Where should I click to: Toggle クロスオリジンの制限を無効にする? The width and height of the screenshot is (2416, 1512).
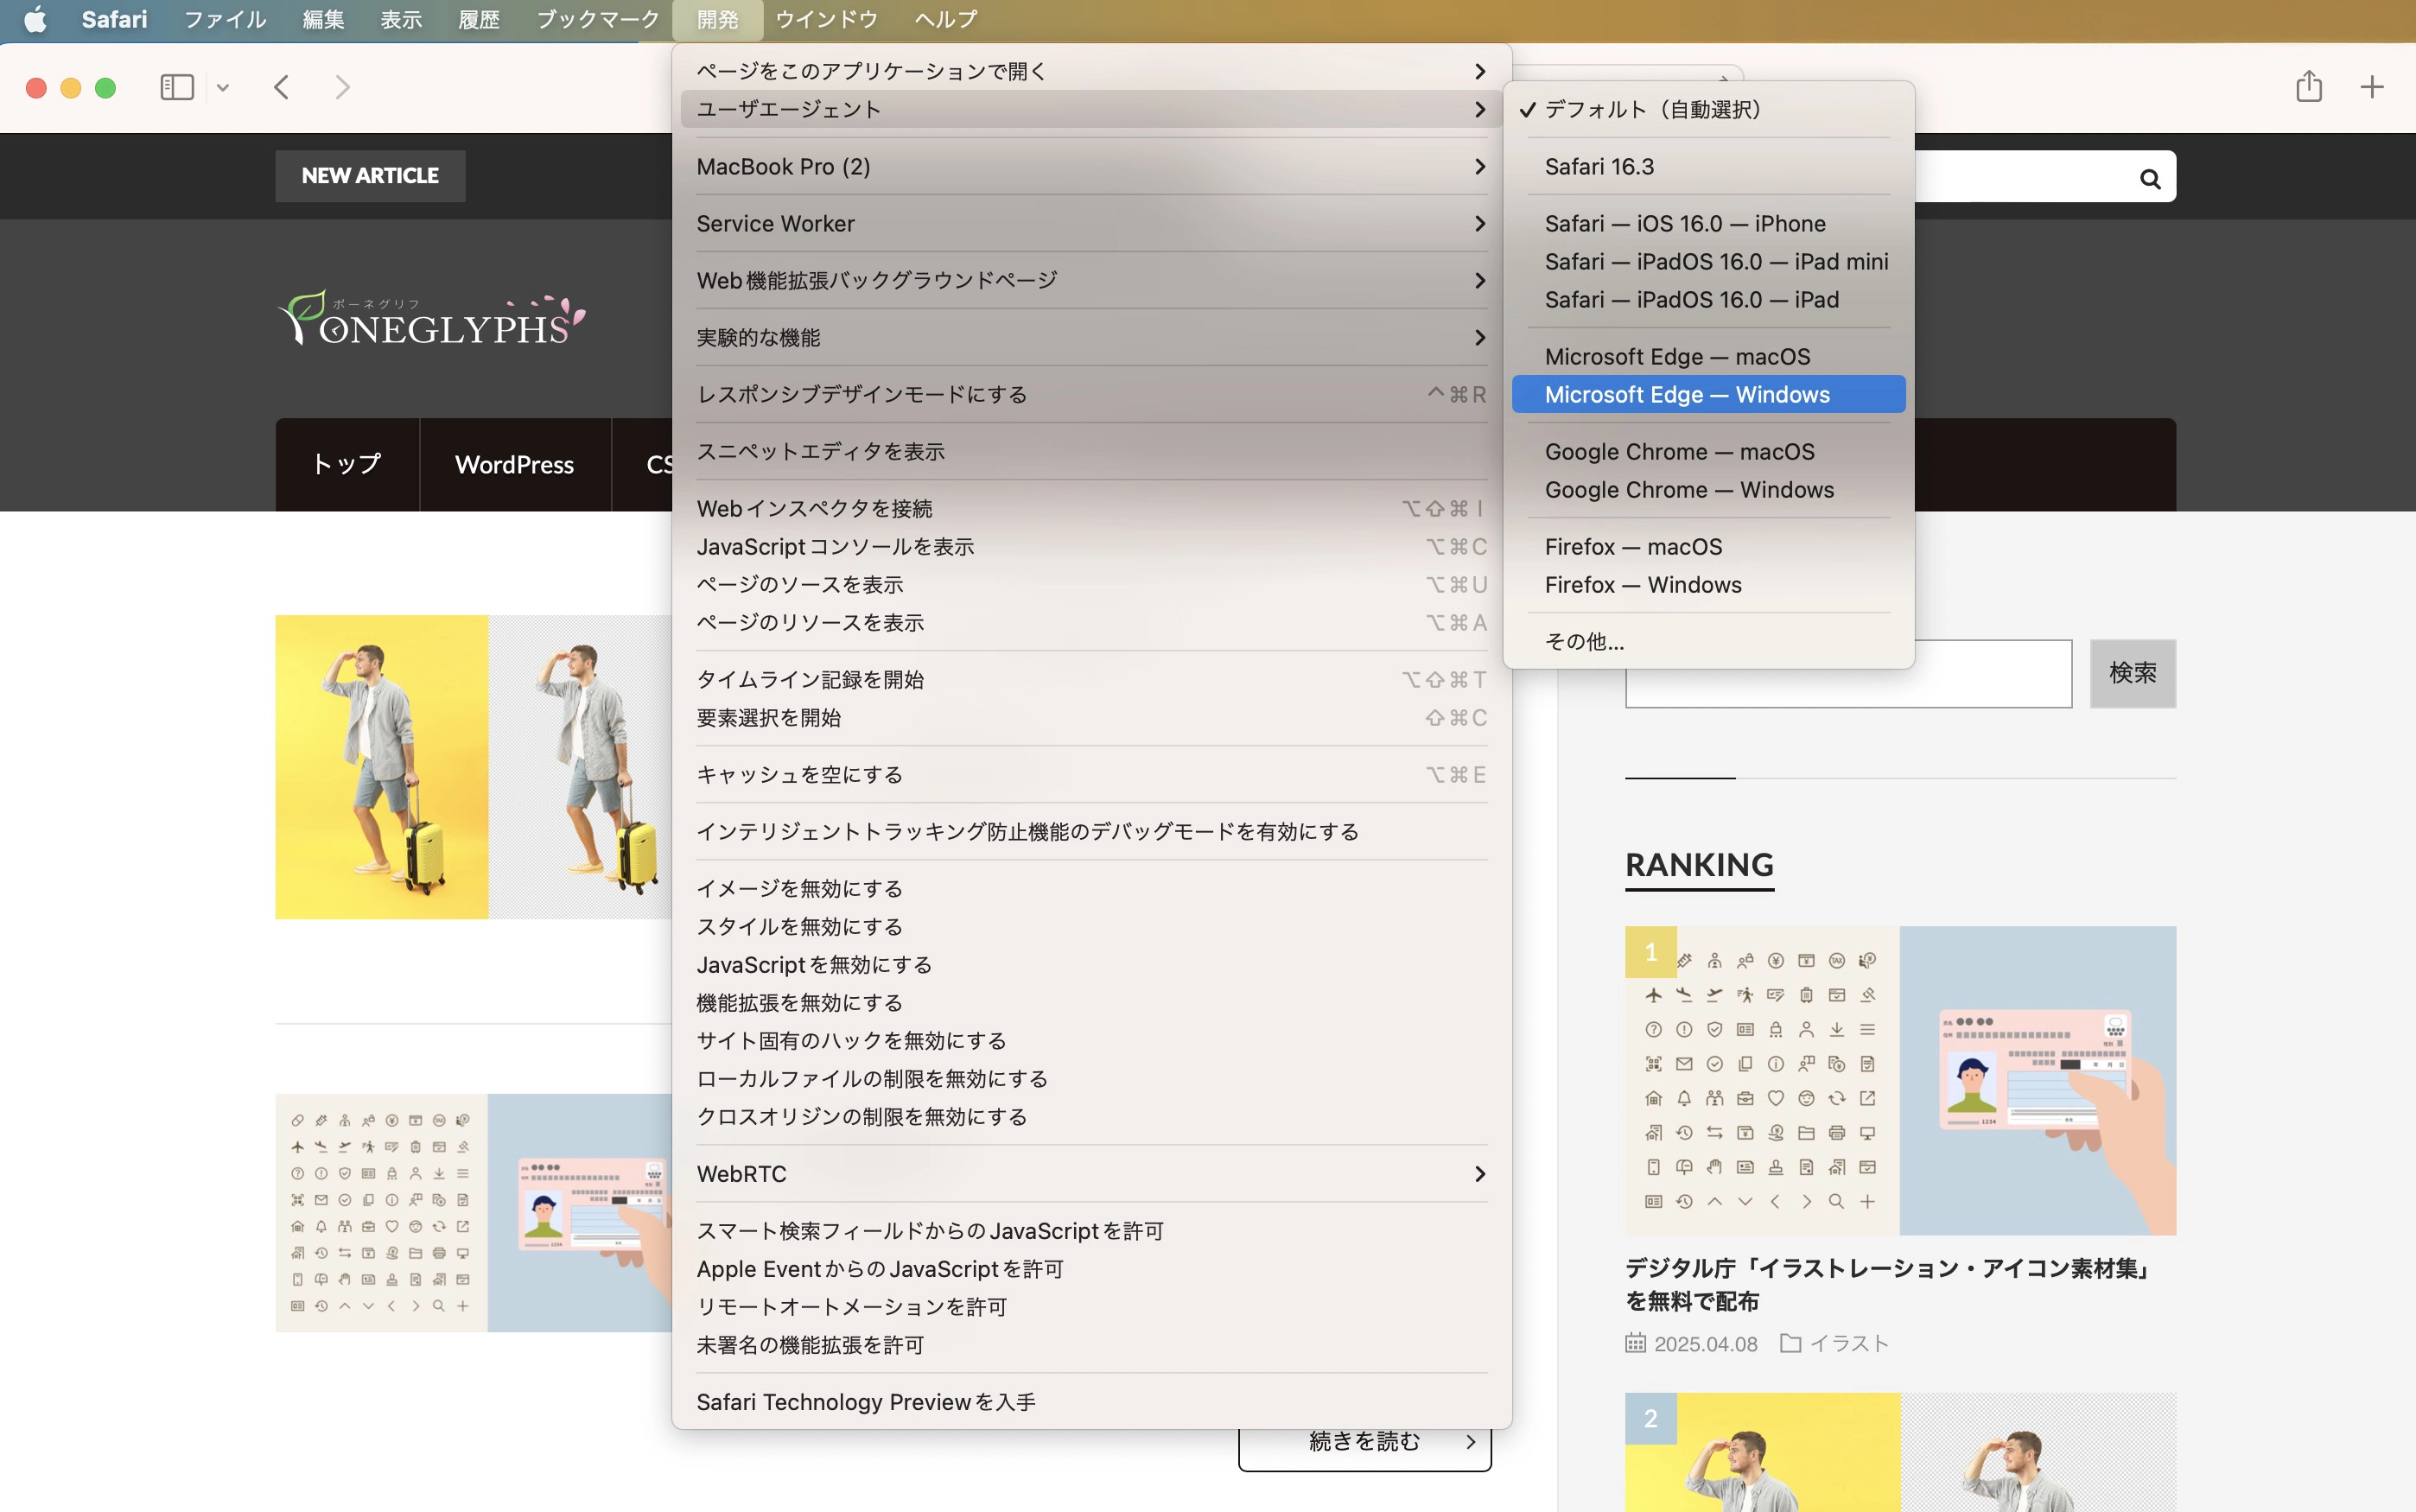tap(1091, 1116)
